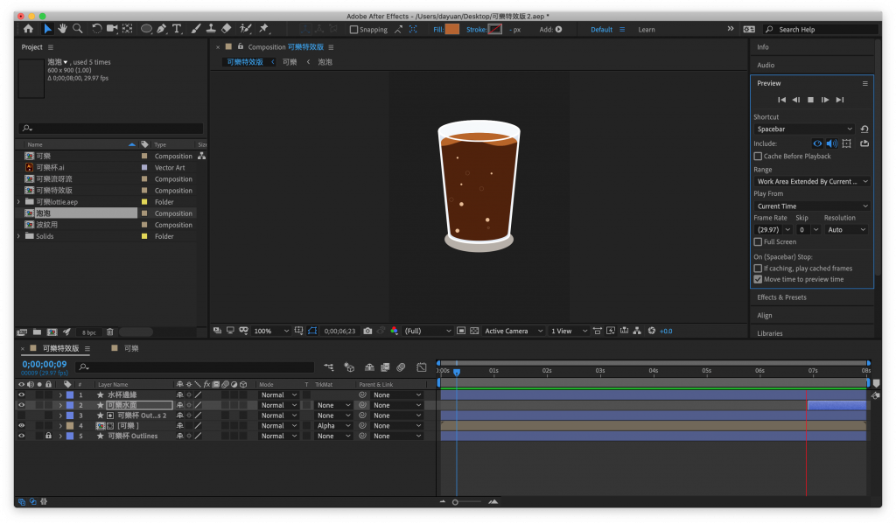Open the Effects & Presets panel
This screenshot has height=524, width=896.
781,297
